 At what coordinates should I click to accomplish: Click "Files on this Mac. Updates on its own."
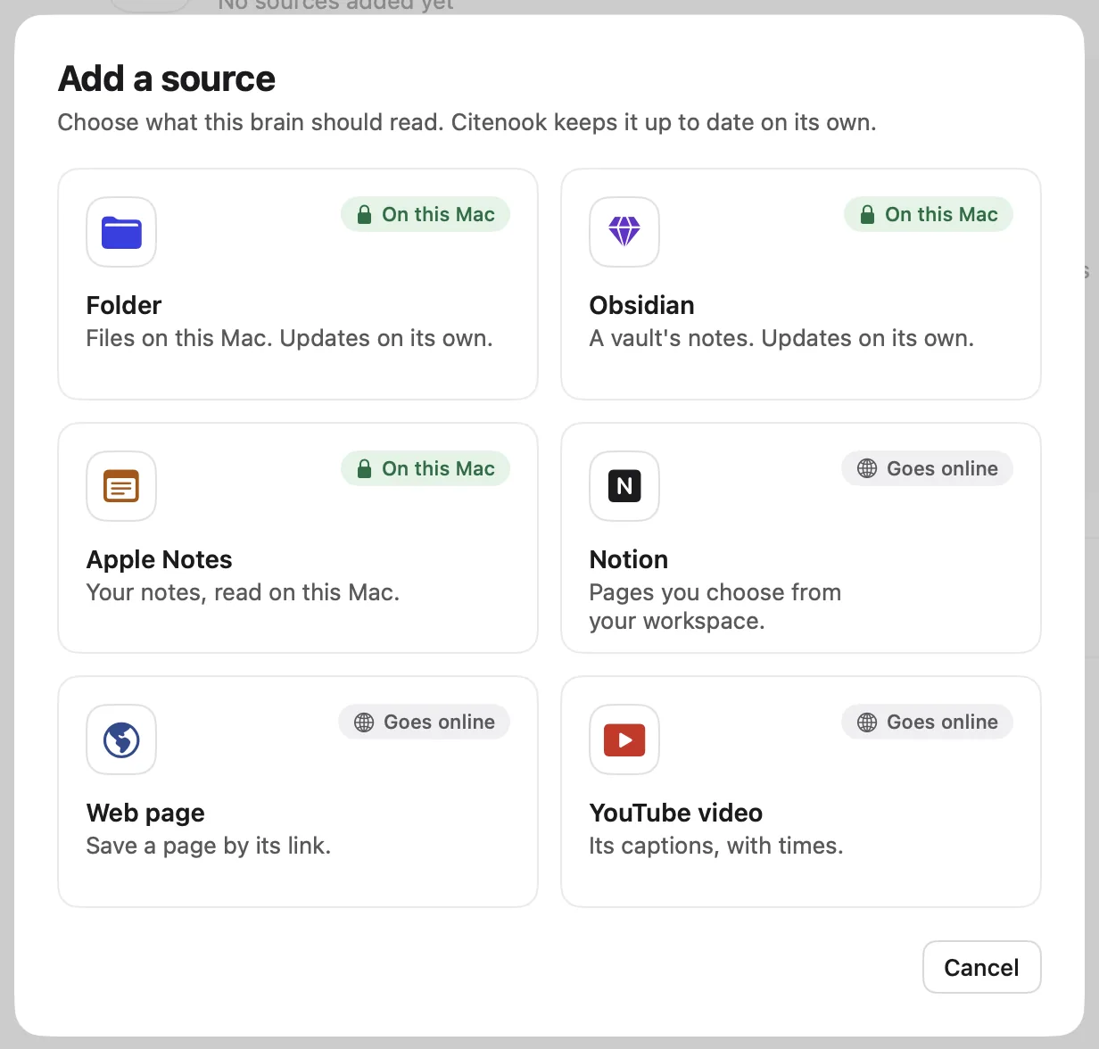click(289, 339)
